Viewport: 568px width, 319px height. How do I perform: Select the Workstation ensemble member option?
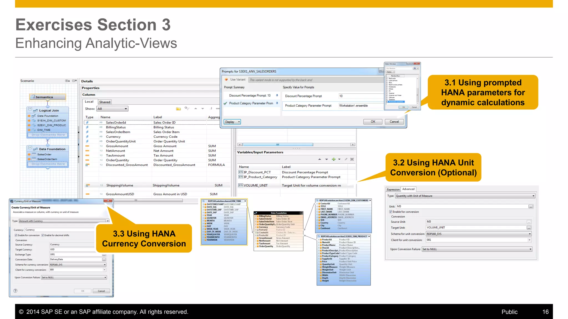click(395, 102)
